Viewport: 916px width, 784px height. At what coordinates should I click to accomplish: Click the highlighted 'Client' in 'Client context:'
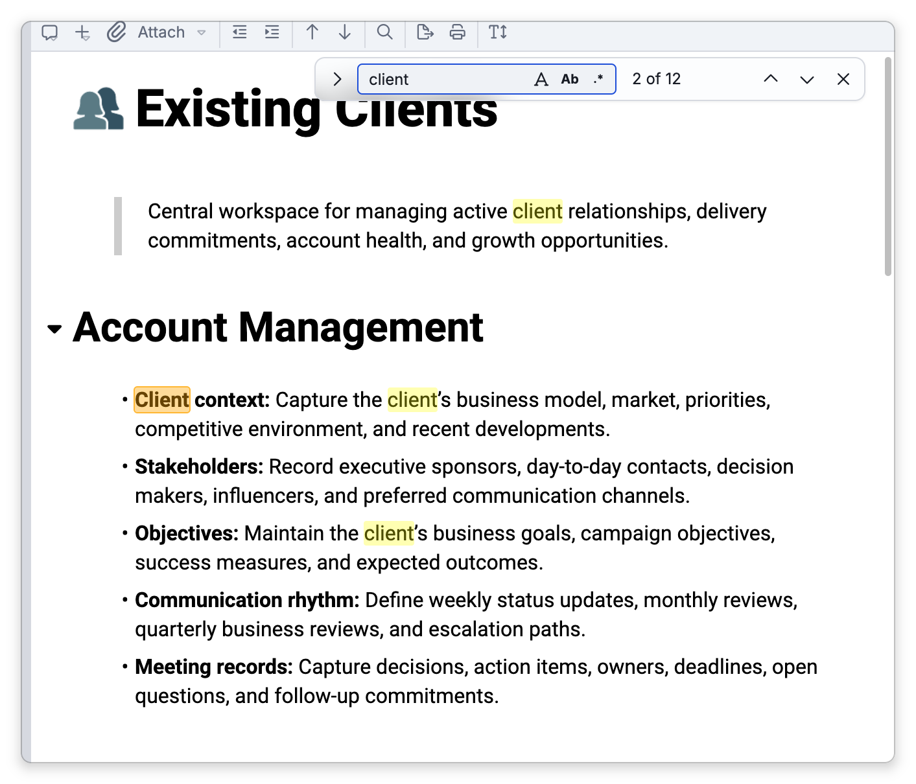pos(162,400)
